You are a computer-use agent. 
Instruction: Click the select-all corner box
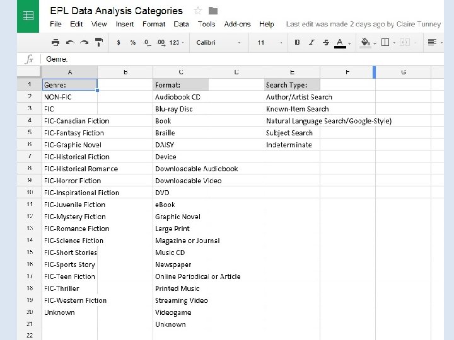[x=28, y=72]
